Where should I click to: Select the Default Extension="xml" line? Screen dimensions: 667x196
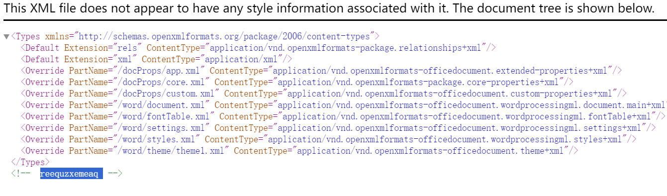point(156,59)
